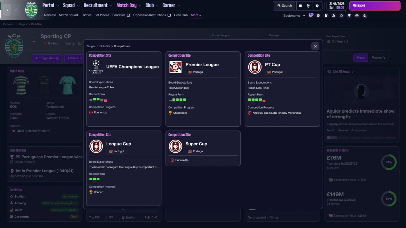Open Penalties external link icon
Viewport: 406px width, 228px height.
click(128, 15)
